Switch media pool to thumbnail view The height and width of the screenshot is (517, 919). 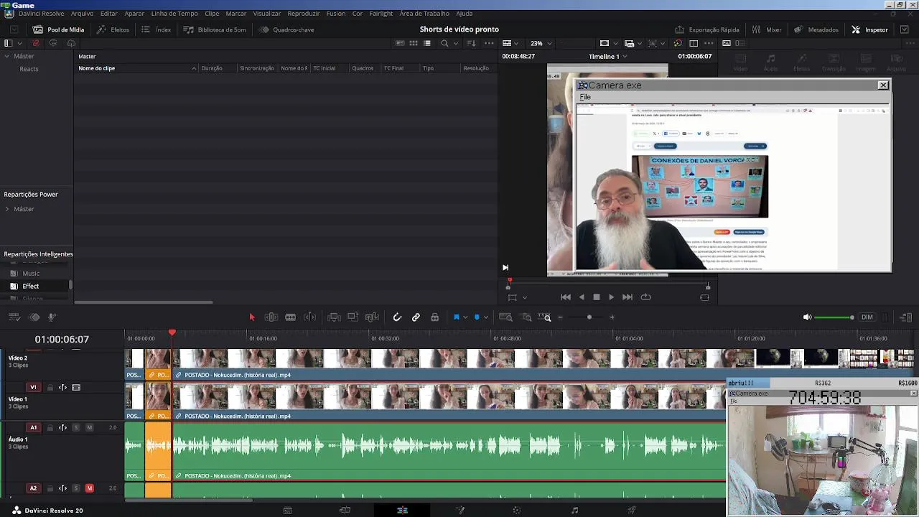pyautogui.click(x=414, y=43)
